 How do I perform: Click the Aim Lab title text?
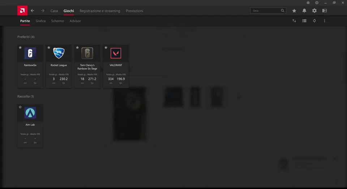[x=30, y=125]
